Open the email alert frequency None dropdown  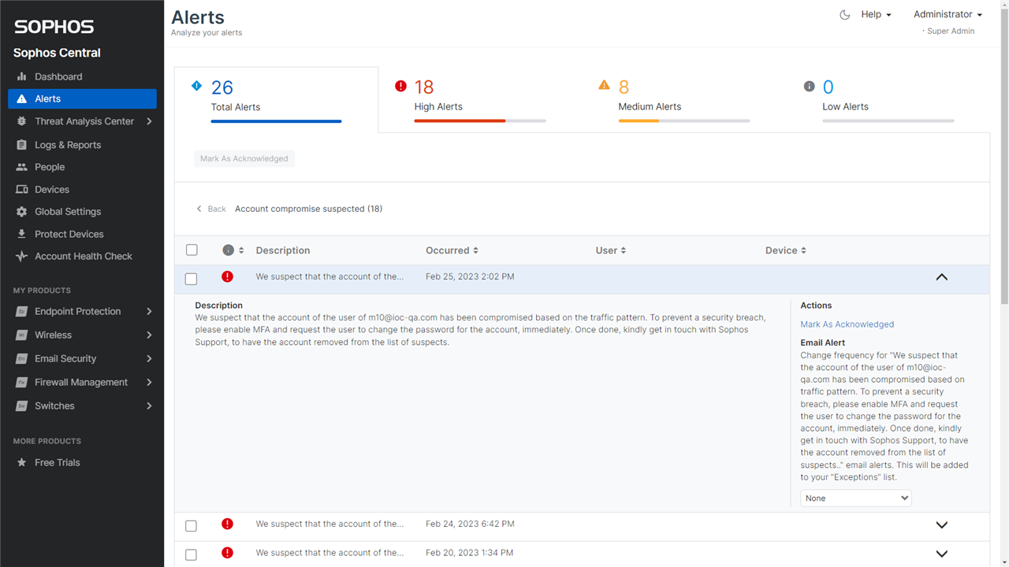[x=856, y=498]
